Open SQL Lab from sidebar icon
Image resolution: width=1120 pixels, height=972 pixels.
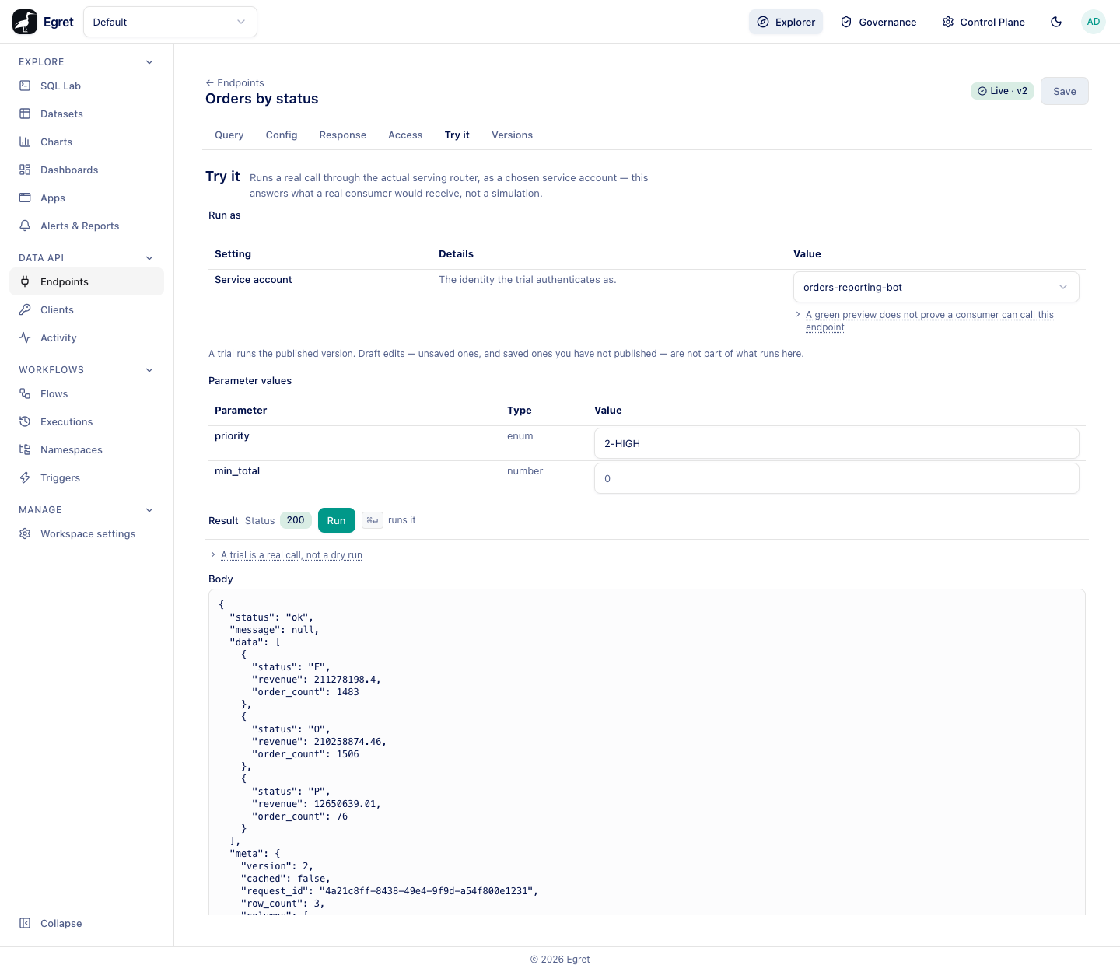click(x=25, y=86)
